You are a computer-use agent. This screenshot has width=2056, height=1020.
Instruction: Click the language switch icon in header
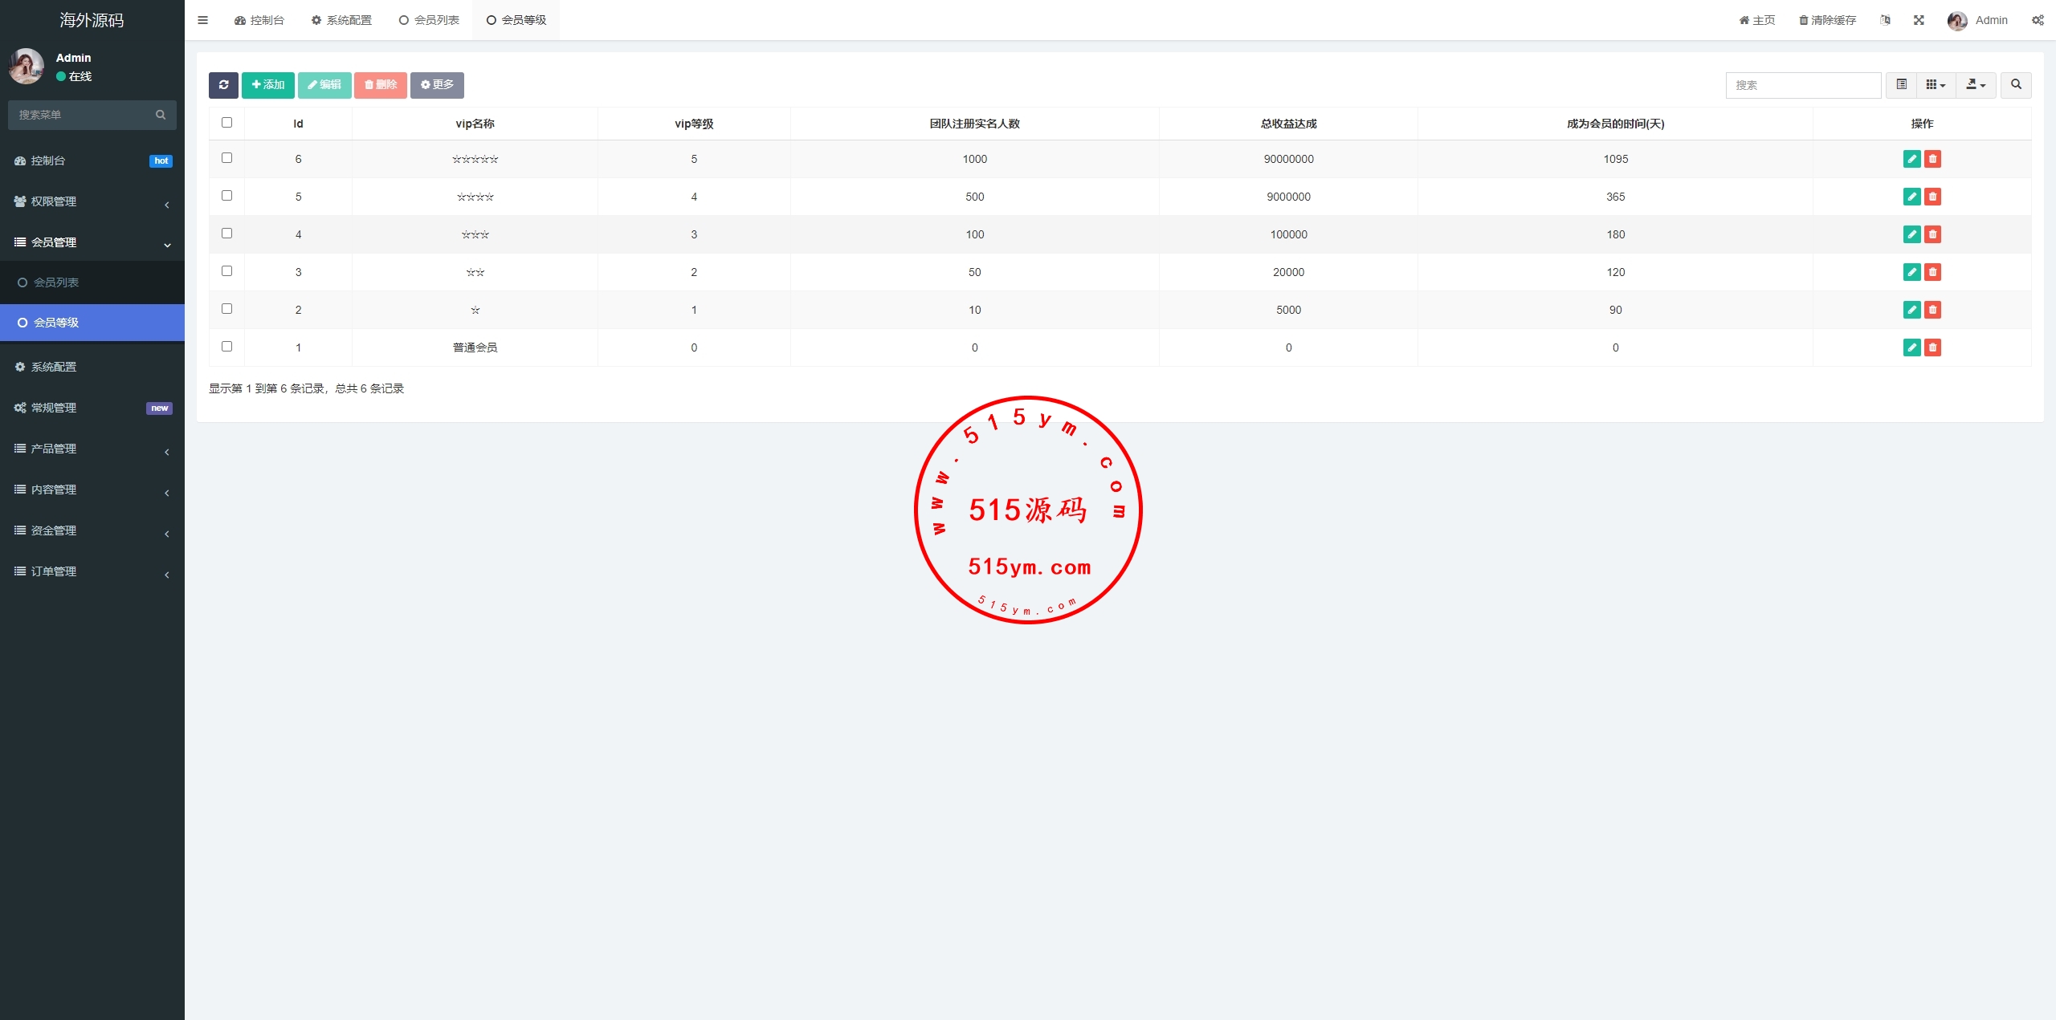pyautogui.click(x=1885, y=20)
